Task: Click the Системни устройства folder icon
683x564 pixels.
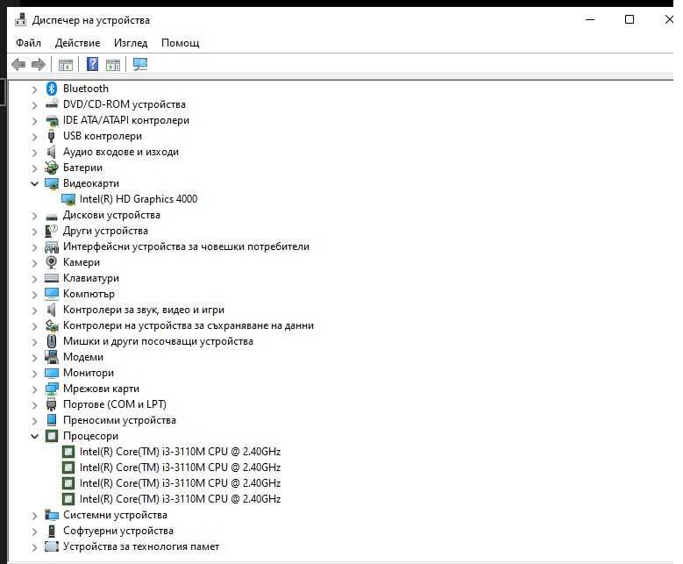Action: tap(52, 515)
